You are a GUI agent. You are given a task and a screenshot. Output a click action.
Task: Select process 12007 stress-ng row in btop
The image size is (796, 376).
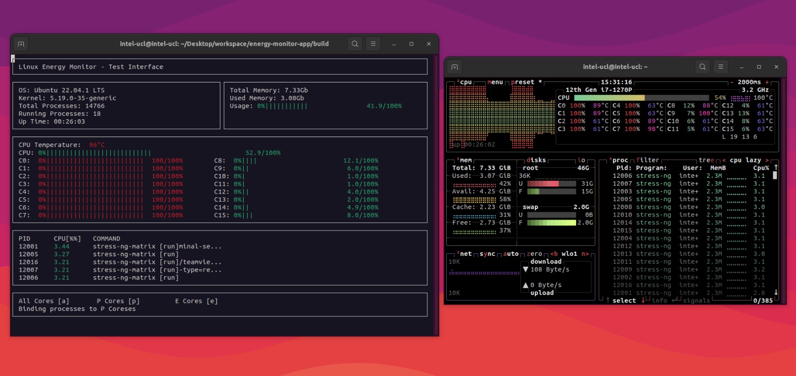[x=689, y=184]
